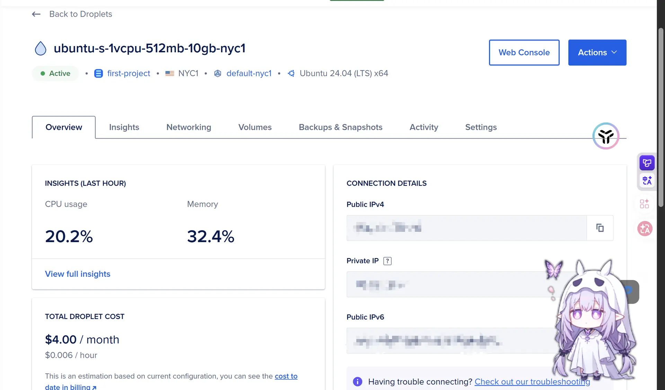Screen dimensions: 665x390
Task: Go back to Droplets list
Action: pyautogui.click(x=81, y=14)
